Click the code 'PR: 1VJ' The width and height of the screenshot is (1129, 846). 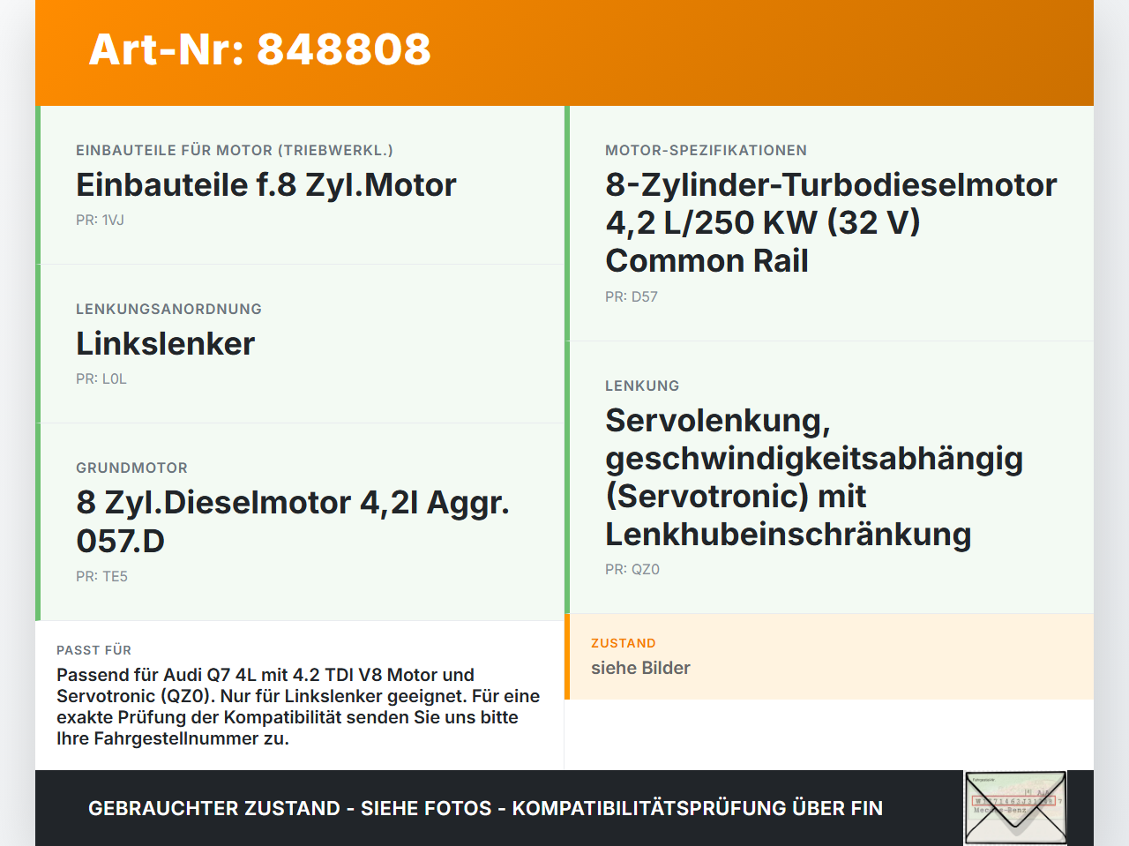(x=100, y=220)
